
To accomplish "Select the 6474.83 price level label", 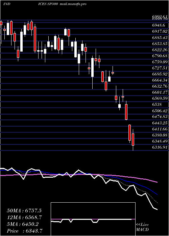I will coord(160,117).
